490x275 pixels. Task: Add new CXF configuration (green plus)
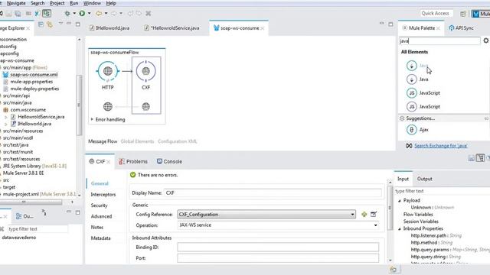coord(364,215)
